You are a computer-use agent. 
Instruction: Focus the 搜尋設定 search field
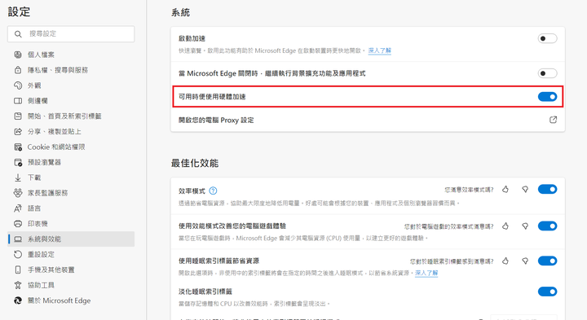71,34
